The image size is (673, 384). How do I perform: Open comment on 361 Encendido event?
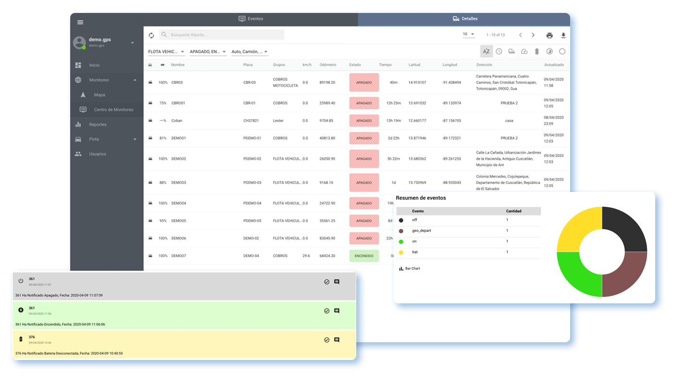click(x=337, y=311)
